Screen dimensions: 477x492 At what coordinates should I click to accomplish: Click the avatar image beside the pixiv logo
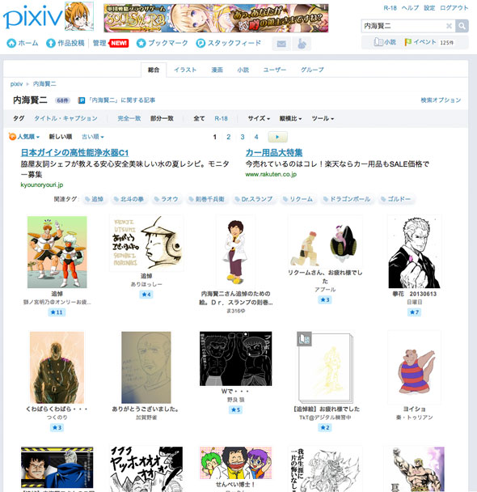[x=79, y=16]
